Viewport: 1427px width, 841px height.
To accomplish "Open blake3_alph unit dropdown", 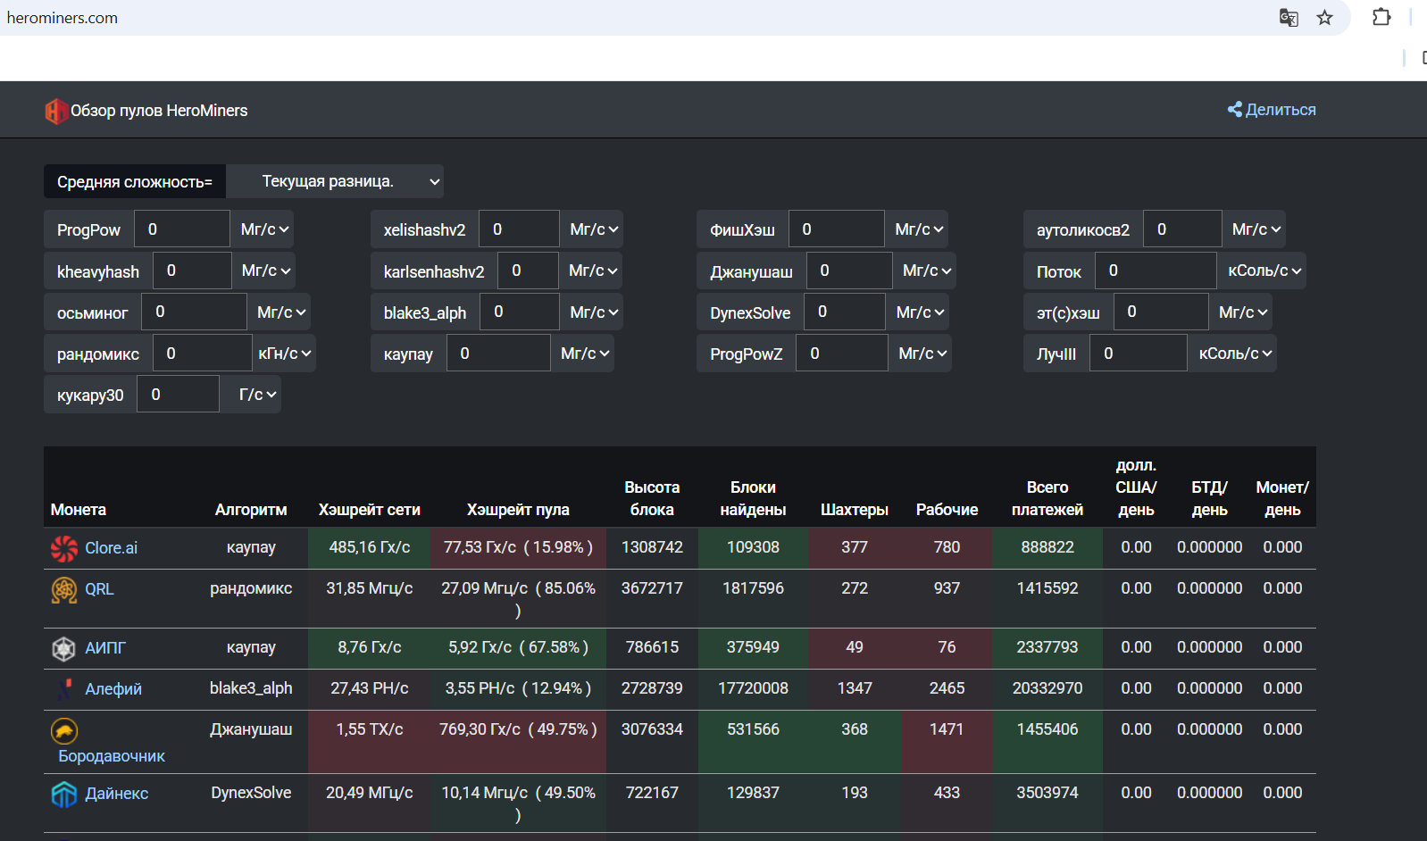I will pyautogui.click(x=591, y=312).
